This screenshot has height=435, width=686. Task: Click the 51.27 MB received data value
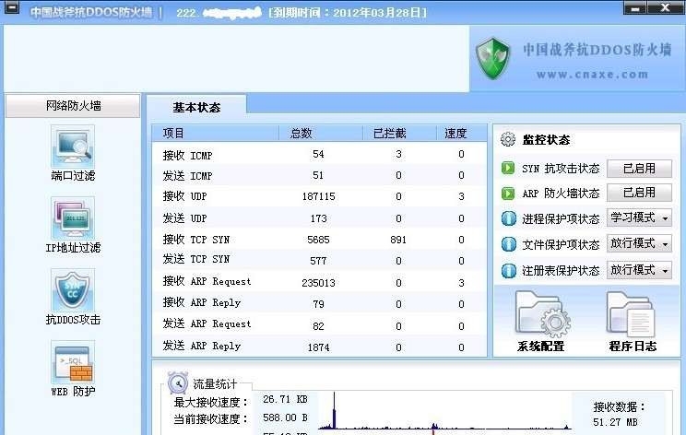click(615, 422)
